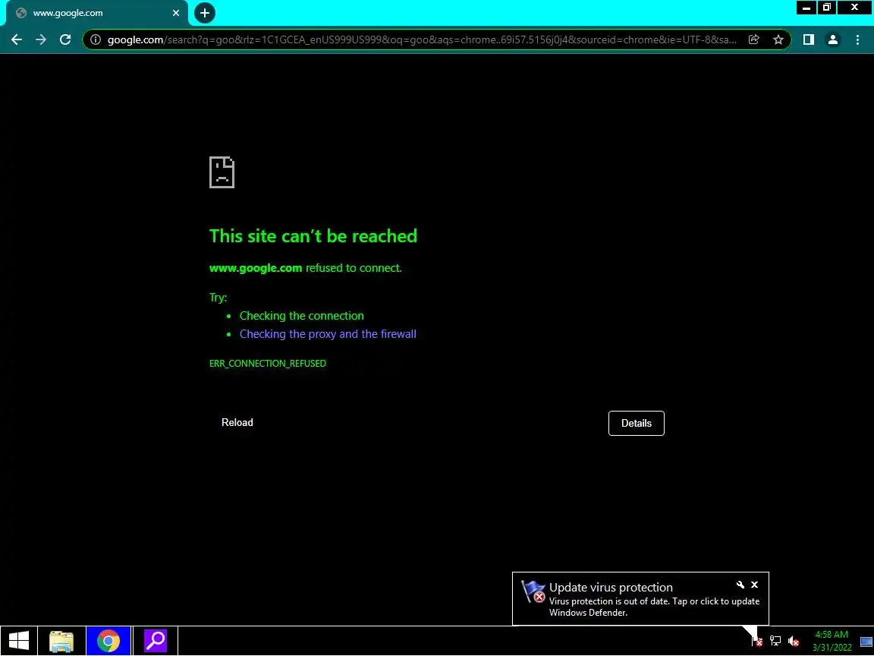Click the Details button
Viewport: 874px width, 656px height.
pyautogui.click(x=636, y=423)
